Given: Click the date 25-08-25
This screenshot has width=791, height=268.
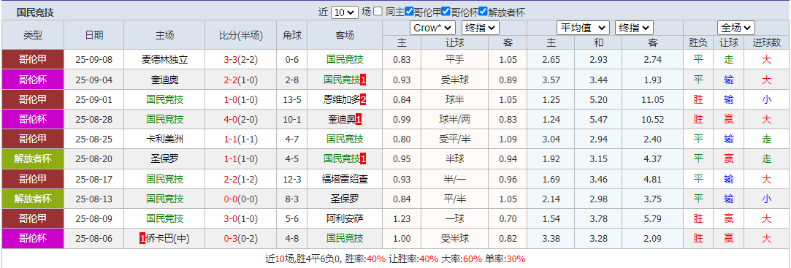Looking at the screenshot, I should (x=93, y=139).
